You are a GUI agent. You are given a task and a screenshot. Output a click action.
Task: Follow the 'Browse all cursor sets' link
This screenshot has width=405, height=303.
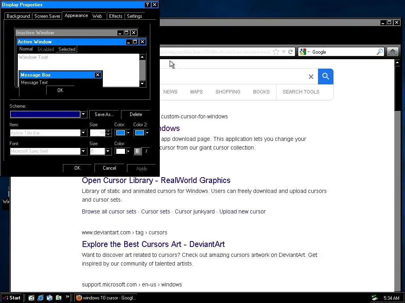pyautogui.click(x=109, y=211)
